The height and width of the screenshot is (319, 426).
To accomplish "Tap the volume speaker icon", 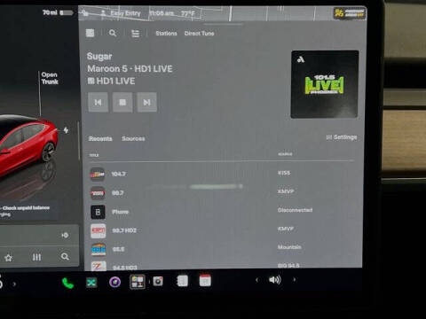I will click(x=275, y=280).
